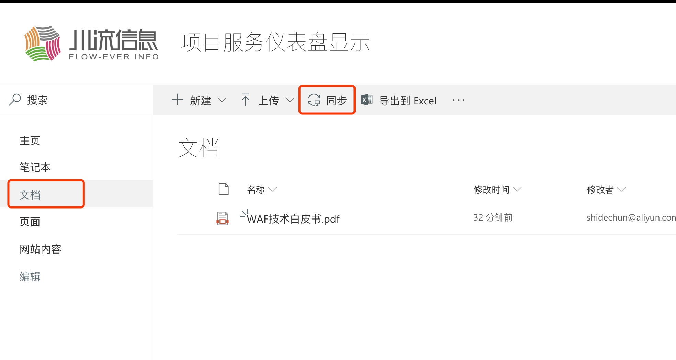Click the Excel icon in toolbar
676x360 pixels.
(367, 100)
